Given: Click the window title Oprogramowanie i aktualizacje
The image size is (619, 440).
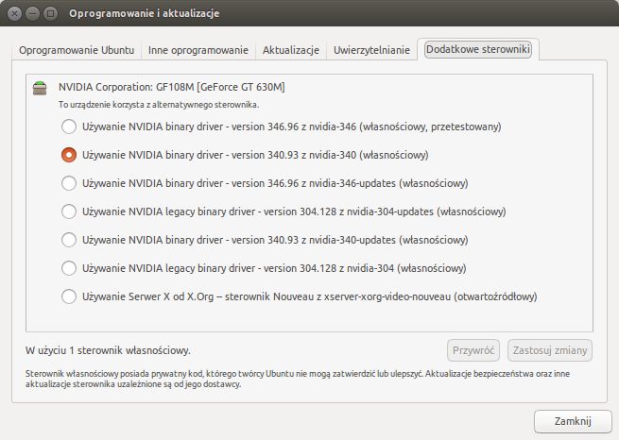Looking at the screenshot, I should click(144, 13).
